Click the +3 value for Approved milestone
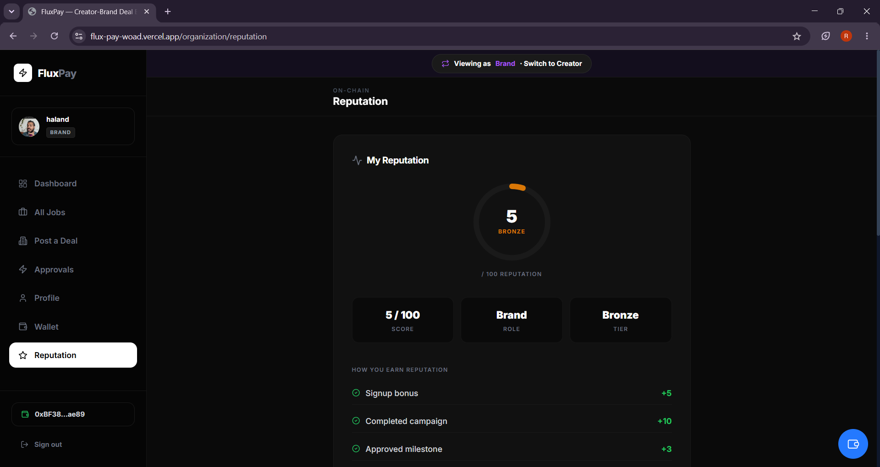 [x=666, y=449]
